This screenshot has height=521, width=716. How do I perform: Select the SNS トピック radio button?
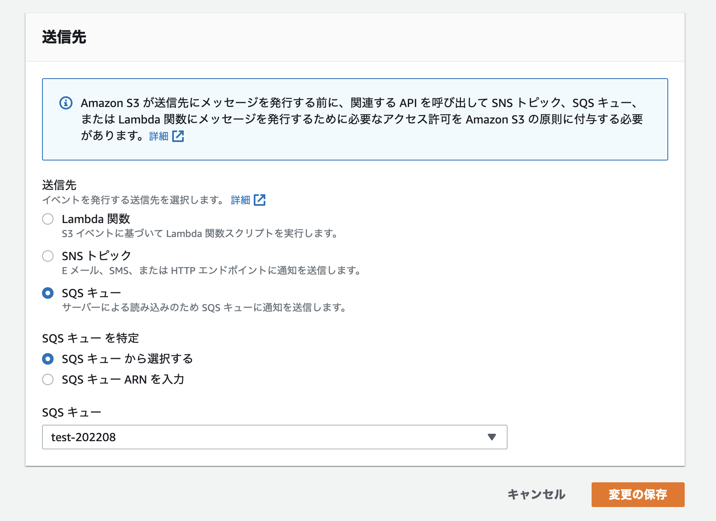point(48,256)
